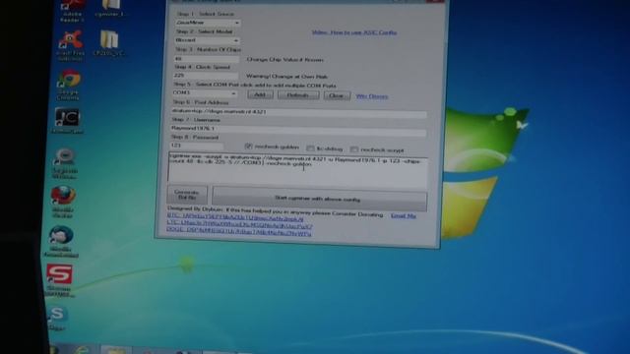This screenshot has height=354, width=630.
Task: Open Adobe Reader desktop shortcut
Action: click(73, 11)
